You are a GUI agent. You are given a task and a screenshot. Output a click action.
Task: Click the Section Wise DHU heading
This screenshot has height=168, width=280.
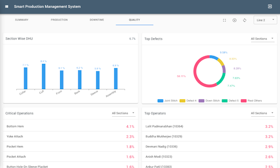[x=19, y=39]
